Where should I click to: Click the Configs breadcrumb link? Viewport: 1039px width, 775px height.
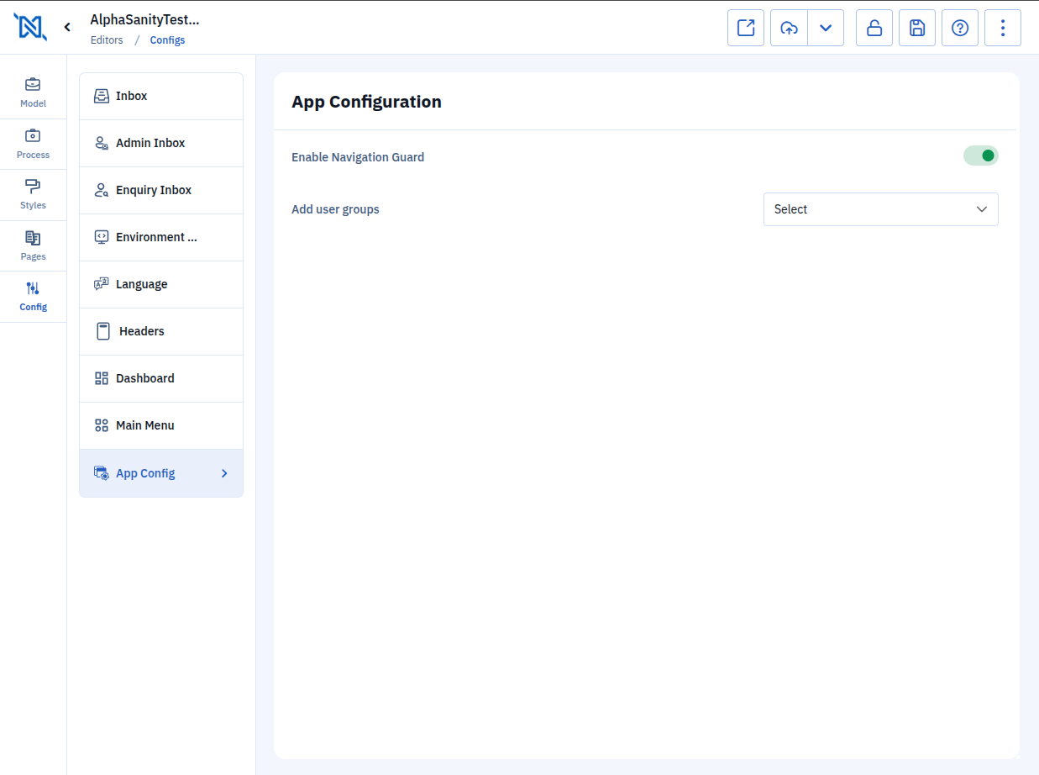click(167, 40)
